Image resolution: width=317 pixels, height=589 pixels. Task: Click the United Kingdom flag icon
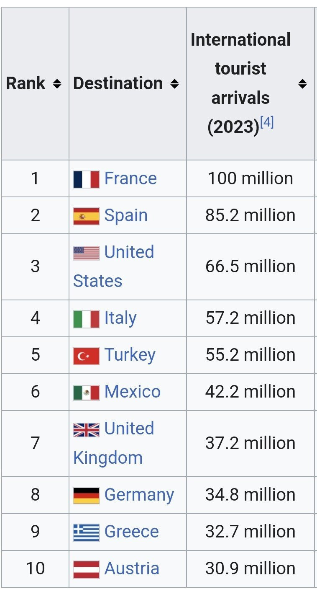click(x=86, y=429)
